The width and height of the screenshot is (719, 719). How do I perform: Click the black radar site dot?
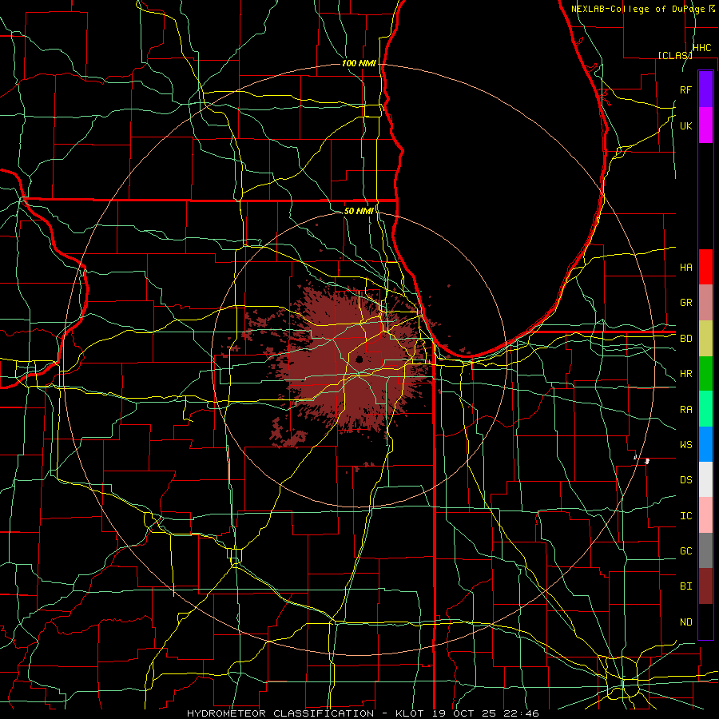[359, 359]
